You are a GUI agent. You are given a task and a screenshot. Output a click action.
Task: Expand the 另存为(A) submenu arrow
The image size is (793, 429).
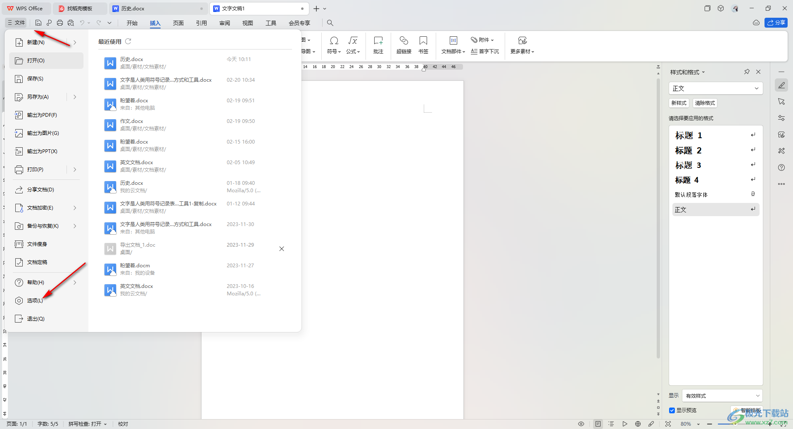click(75, 97)
